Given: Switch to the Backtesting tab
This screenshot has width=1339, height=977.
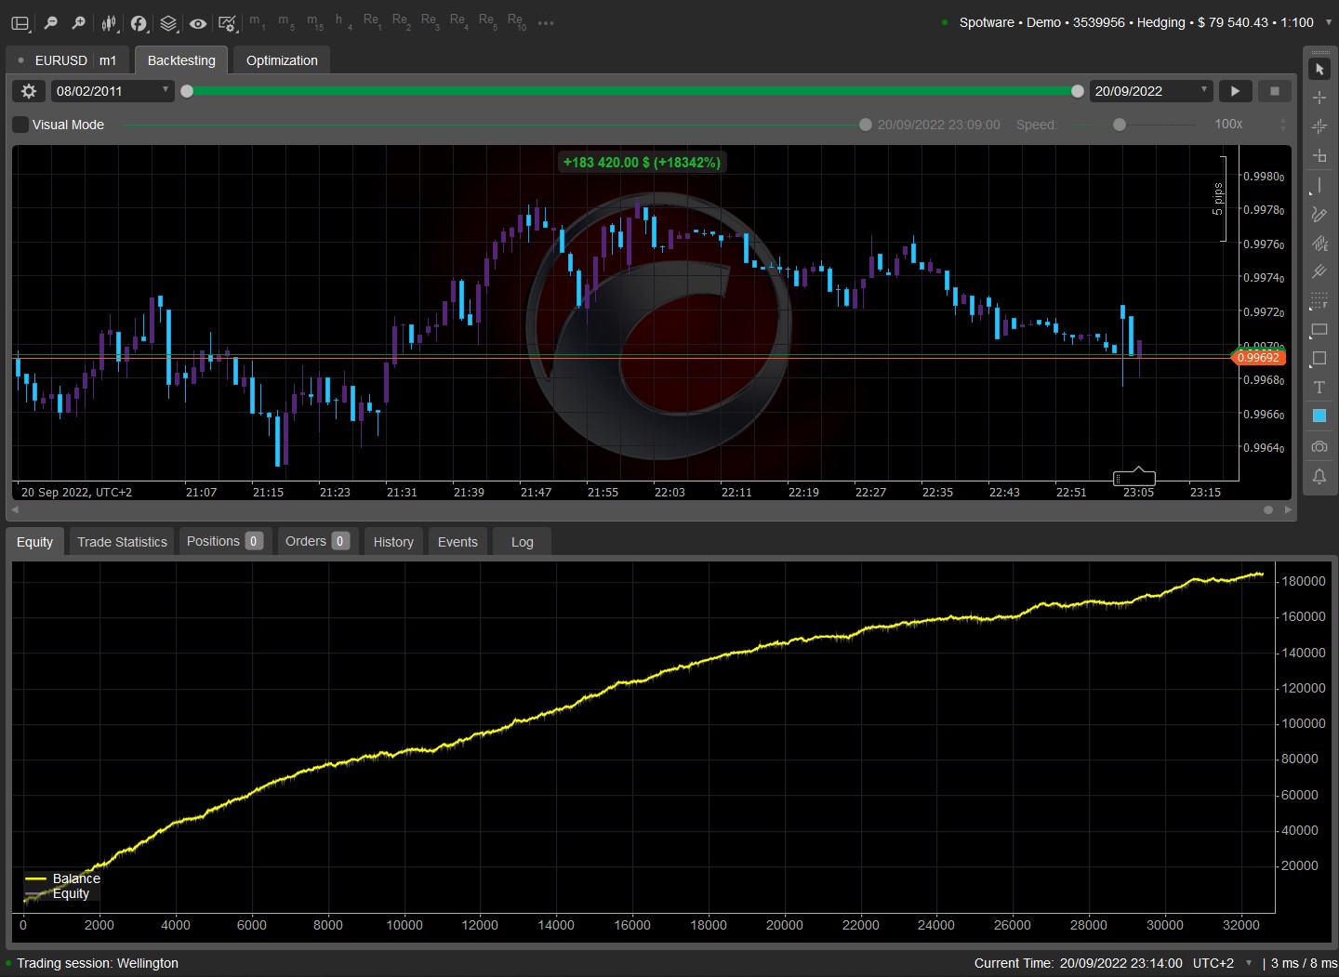Looking at the screenshot, I should (x=181, y=60).
